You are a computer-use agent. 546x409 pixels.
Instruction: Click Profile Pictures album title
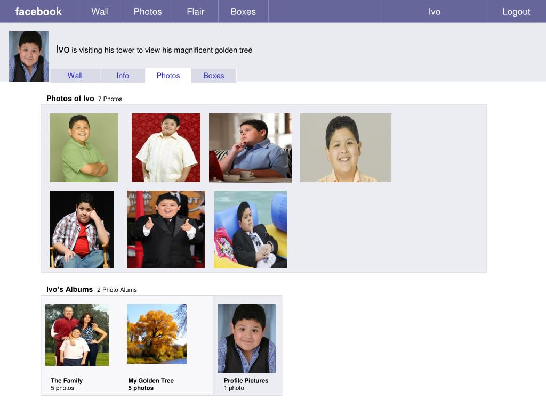click(246, 380)
